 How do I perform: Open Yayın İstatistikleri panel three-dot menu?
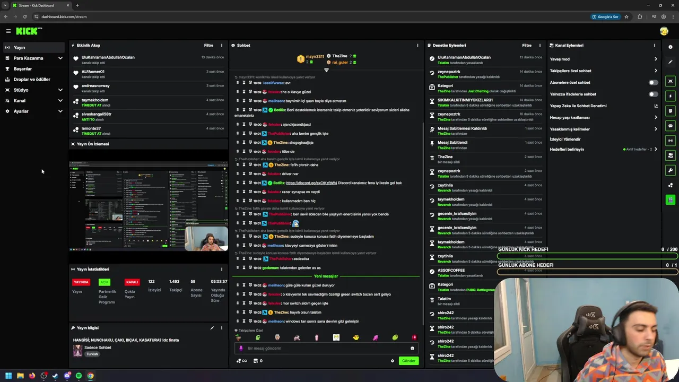click(222, 270)
